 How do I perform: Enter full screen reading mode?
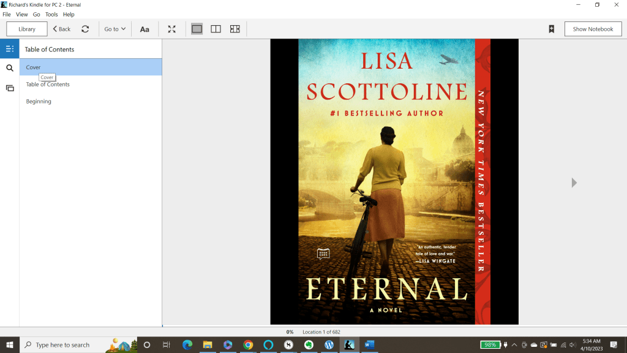pos(172,29)
